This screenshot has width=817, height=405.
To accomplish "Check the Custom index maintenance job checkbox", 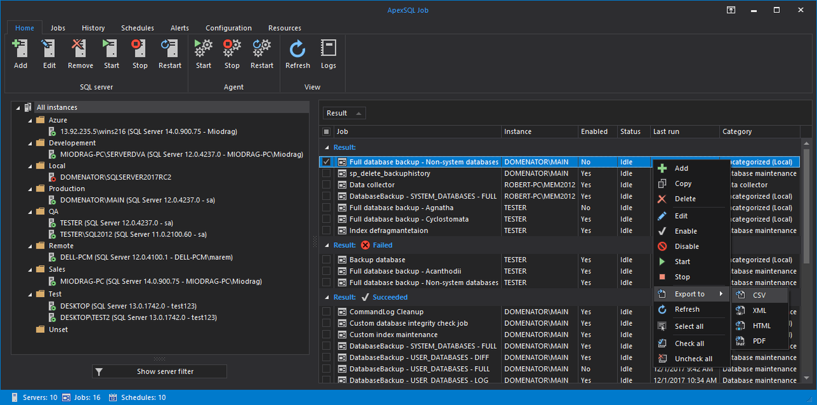I will 327,335.
